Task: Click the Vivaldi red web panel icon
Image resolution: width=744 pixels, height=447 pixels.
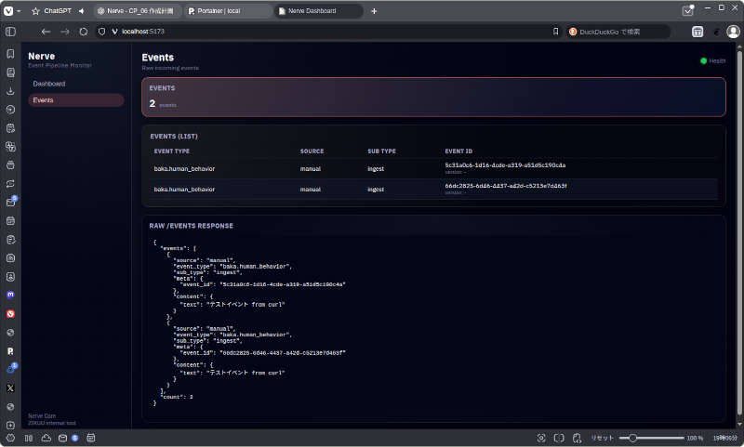Action: coord(10,313)
